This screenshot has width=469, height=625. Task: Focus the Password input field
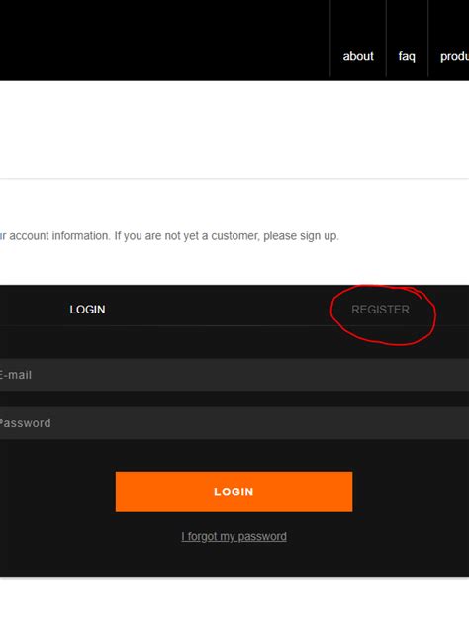pyautogui.click(x=234, y=423)
